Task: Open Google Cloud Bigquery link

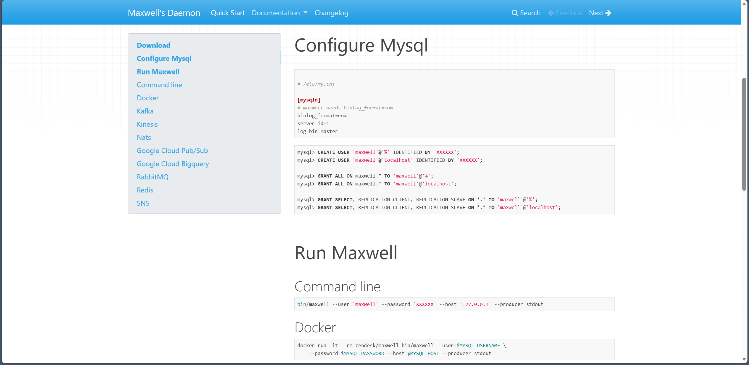Action: coord(173,164)
